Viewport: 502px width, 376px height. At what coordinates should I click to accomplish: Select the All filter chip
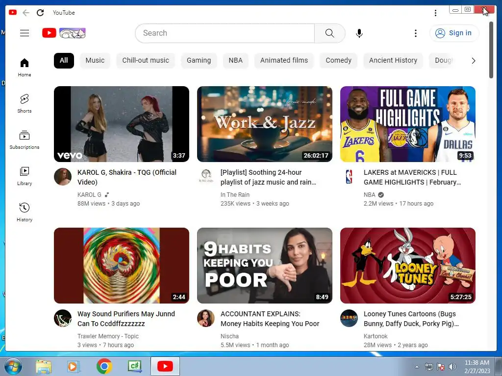click(64, 60)
